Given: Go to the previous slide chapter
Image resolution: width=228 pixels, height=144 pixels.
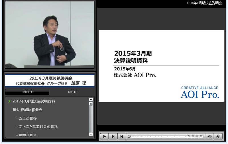Looking at the screenshot, I should coord(113,136).
